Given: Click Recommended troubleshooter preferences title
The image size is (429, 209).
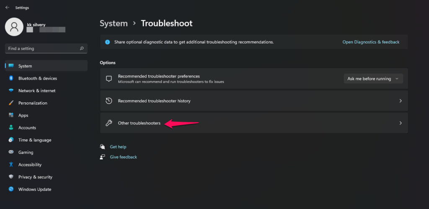Looking at the screenshot, I should [x=159, y=76].
